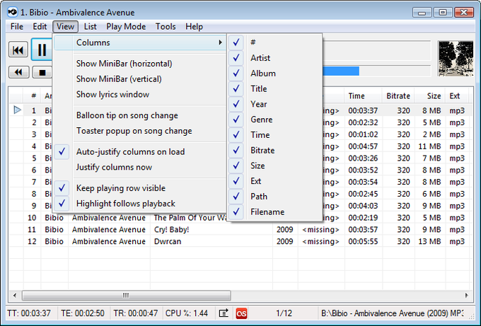
Task: Open the Help menu
Action: (195, 27)
